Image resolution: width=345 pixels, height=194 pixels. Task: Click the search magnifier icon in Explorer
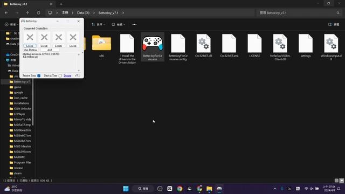tap(338, 13)
